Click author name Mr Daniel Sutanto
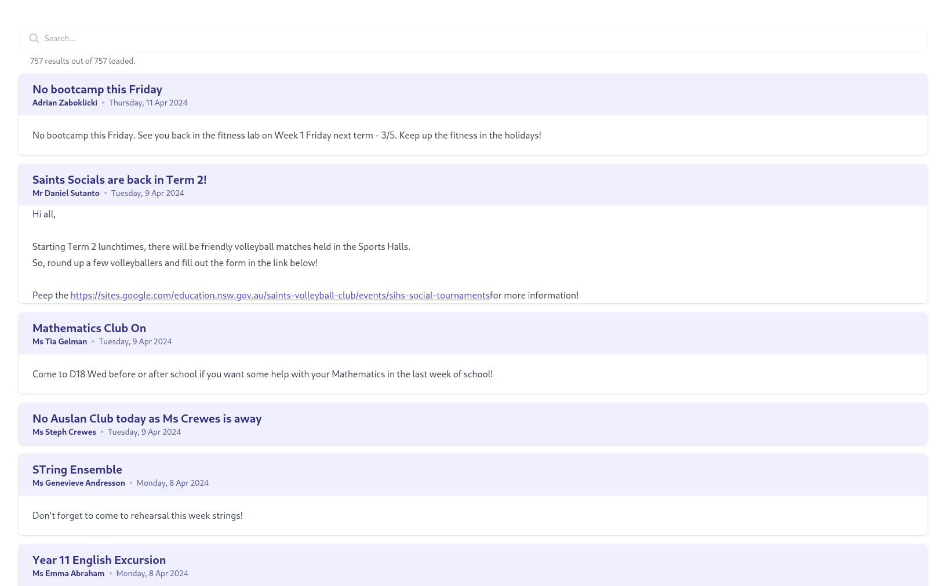Viewport: 946px width, 586px height. (x=66, y=194)
